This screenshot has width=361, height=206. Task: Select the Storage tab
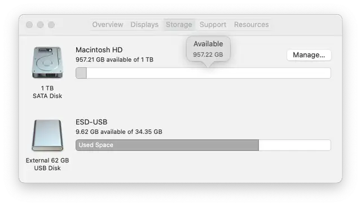179,25
